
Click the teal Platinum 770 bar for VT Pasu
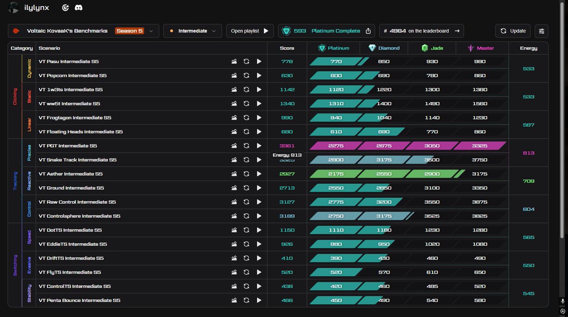pos(336,61)
